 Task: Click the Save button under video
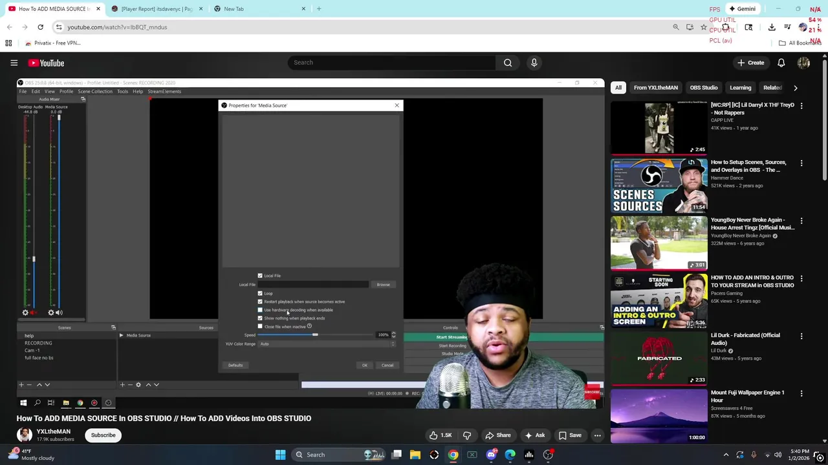point(569,435)
